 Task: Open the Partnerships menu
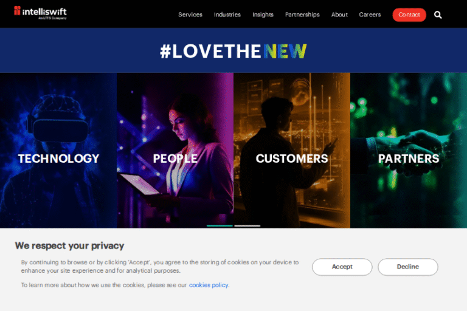tap(302, 15)
